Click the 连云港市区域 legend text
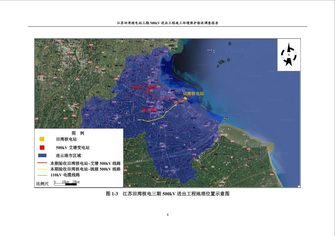 68,156
